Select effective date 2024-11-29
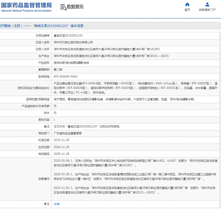Viewport: 221px width, 209px height. tap(61, 147)
